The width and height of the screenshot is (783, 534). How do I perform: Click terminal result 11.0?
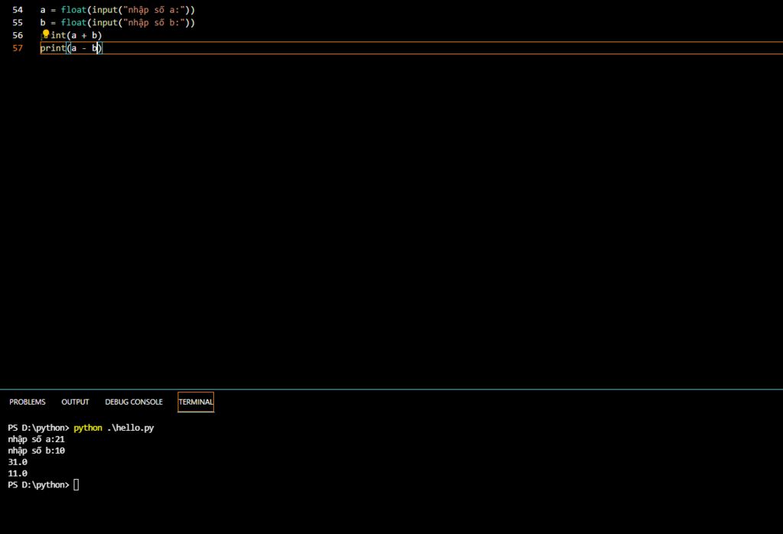pos(18,474)
